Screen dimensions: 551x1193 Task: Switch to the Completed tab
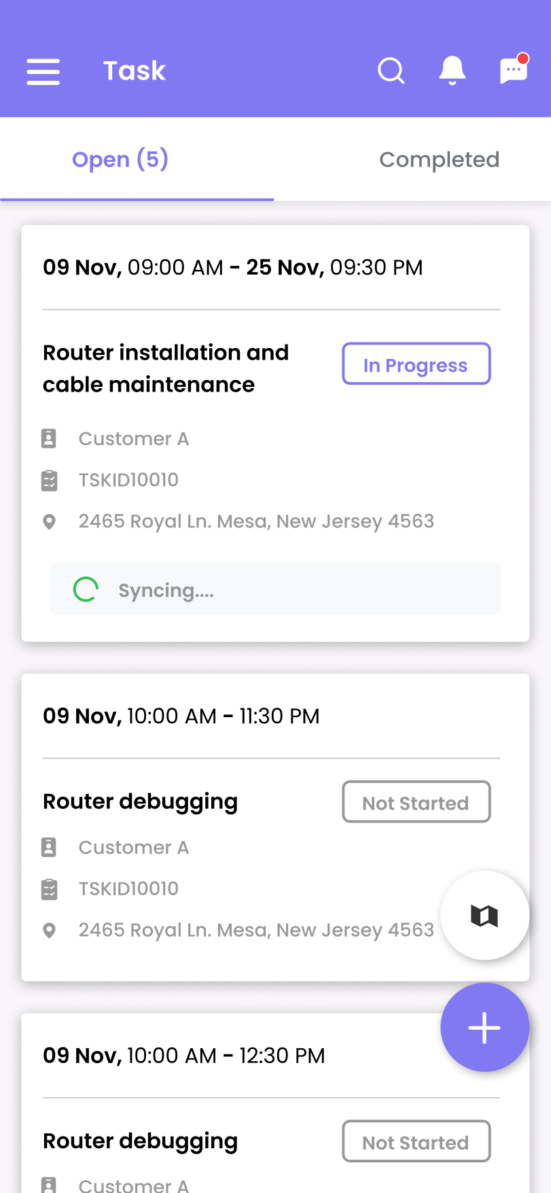pyautogui.click(x=439, y=160)
